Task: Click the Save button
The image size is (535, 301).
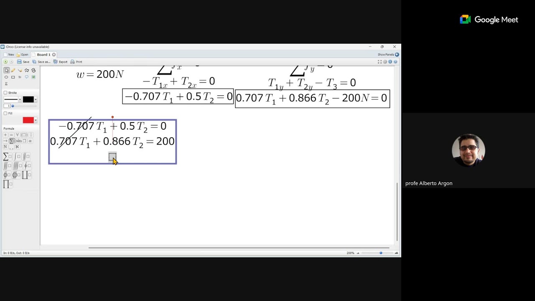Action: (x=23, y=62)
